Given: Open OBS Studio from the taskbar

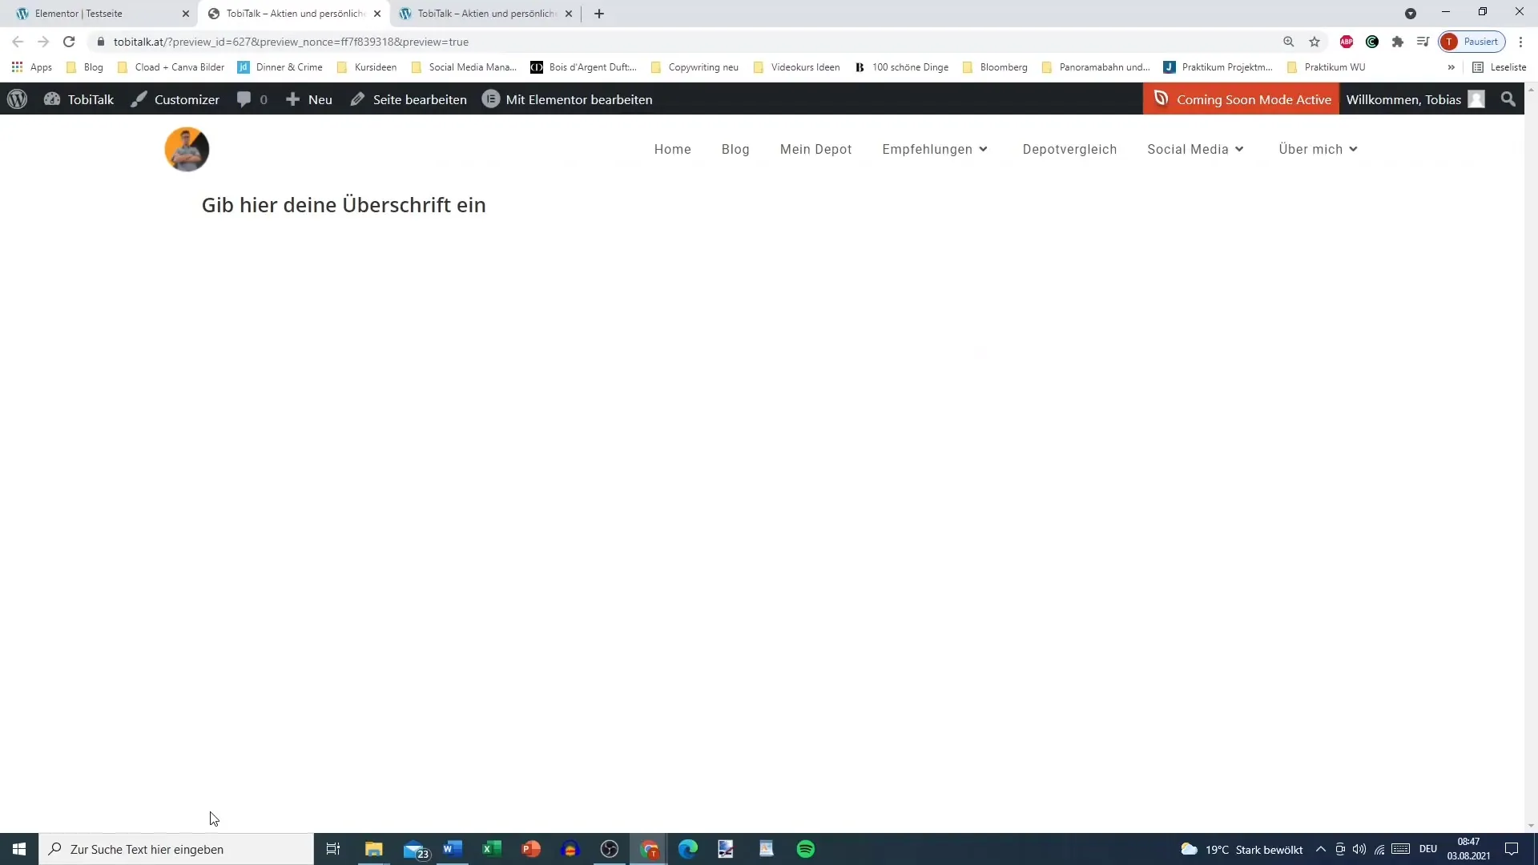Looking at the screenshot, I should click(x=610, y=849).
